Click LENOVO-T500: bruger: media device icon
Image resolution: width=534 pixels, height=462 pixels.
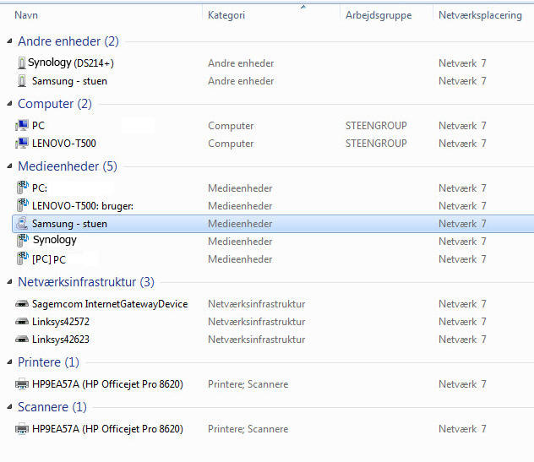(23, 205)
